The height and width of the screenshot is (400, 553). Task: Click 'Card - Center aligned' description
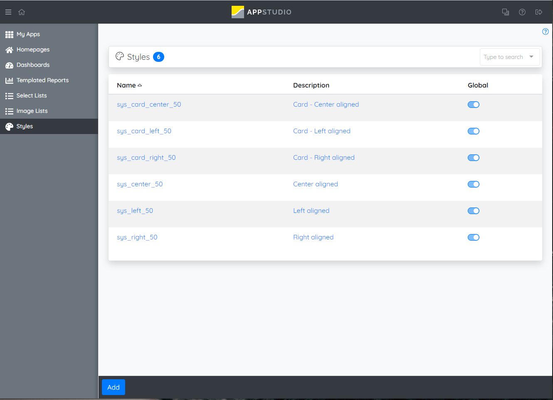326,105
